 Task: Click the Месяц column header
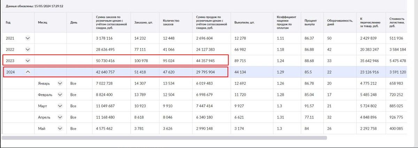pyautogui.click(x=42, y=23)
